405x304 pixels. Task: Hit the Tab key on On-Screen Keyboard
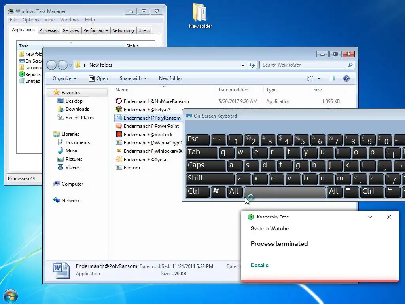pos(201,152)
